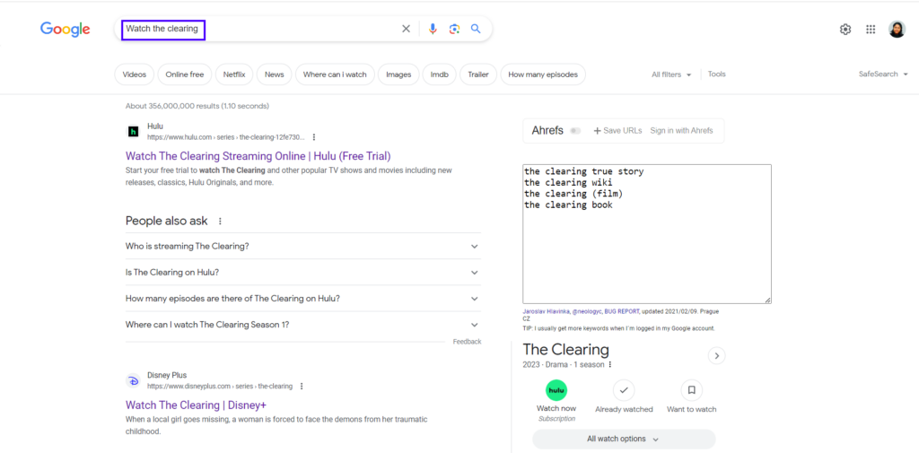Viewport: 919px width, 453px height.
Task: Click the next arrow beside The Clearing title
Action: [717, 356]
